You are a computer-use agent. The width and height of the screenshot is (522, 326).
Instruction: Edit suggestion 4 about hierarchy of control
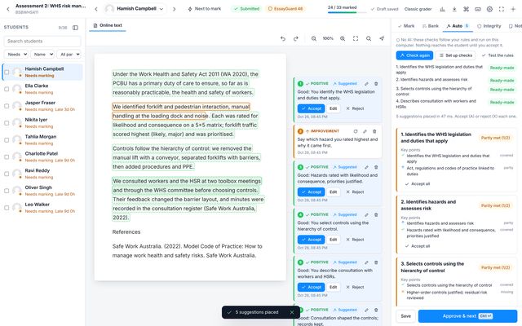click(333, 240)
